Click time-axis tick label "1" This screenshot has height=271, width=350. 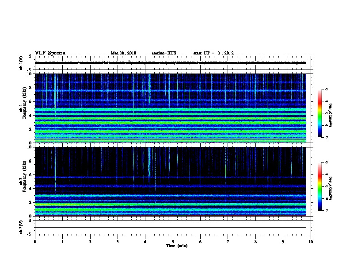(x=62, y=241)
